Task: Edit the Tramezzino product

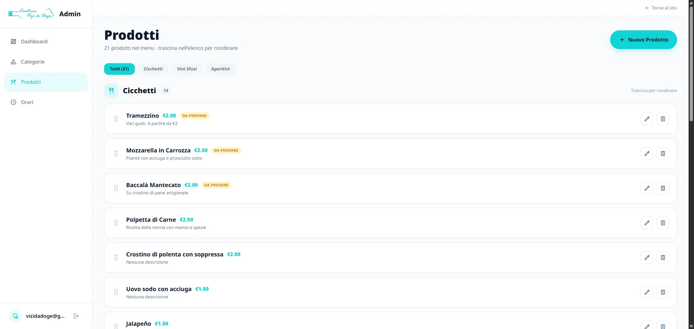Action: point(647,119)
